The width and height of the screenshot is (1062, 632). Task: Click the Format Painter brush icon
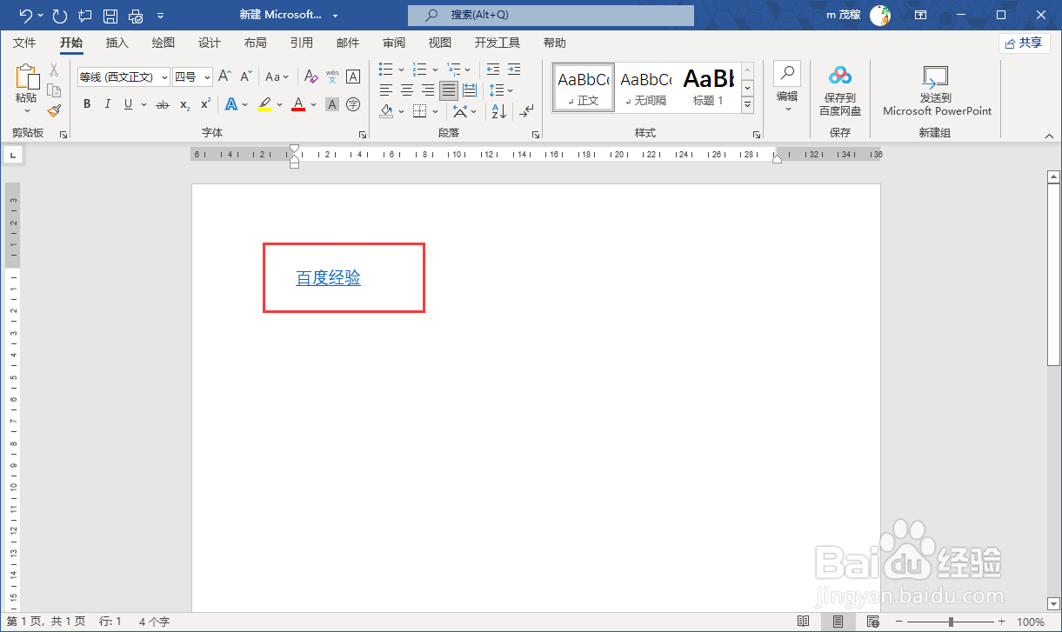point(54,110)
